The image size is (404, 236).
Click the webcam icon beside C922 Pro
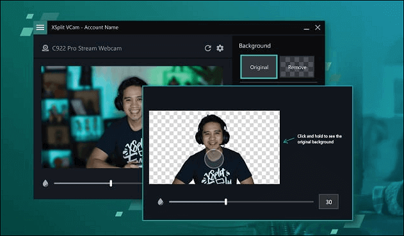pos(45,48)
